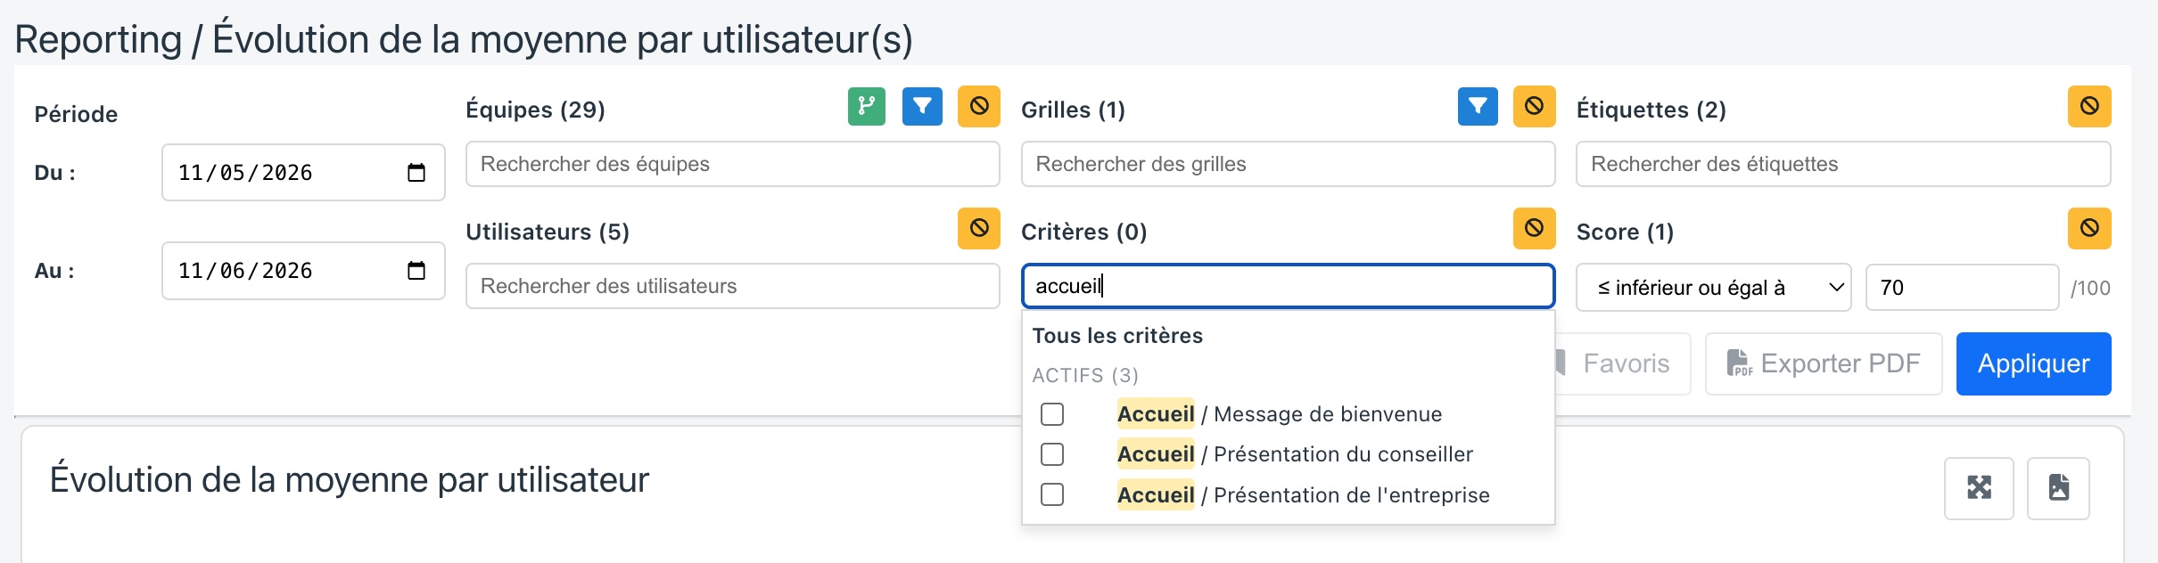The image size is (2158, 563).
Task: Click the Exporter PDF button
Action: click(1824, 363)
